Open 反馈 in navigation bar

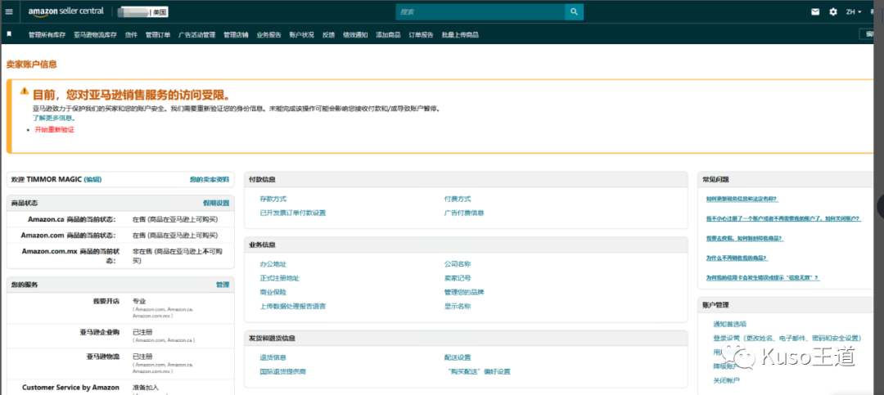[329, 35]
